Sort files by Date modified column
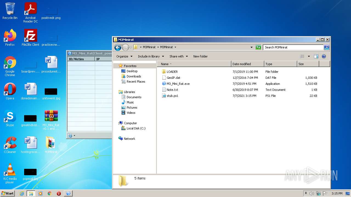 [248, 64]
